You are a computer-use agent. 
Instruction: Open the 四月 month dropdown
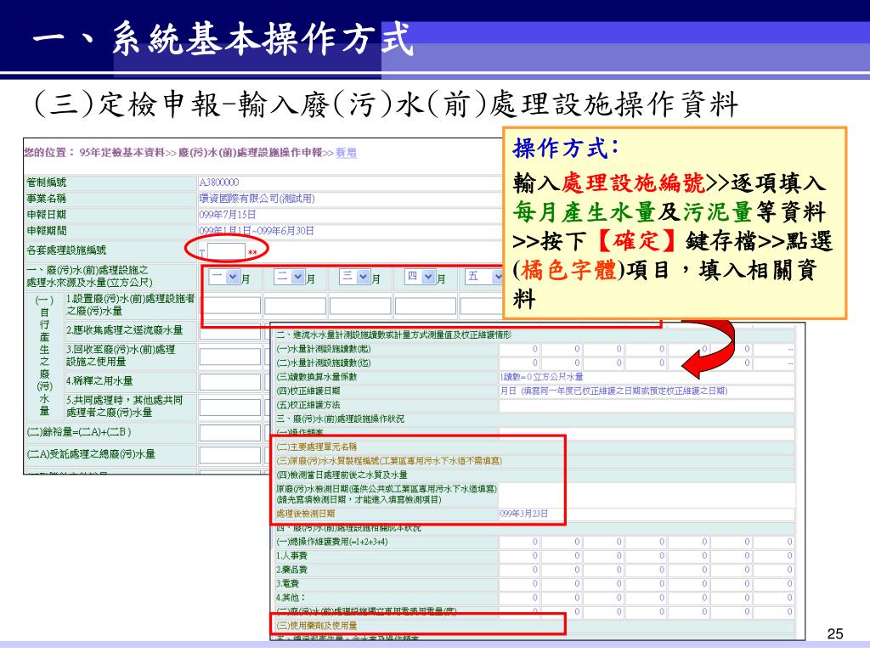click(x=420, y=277)
